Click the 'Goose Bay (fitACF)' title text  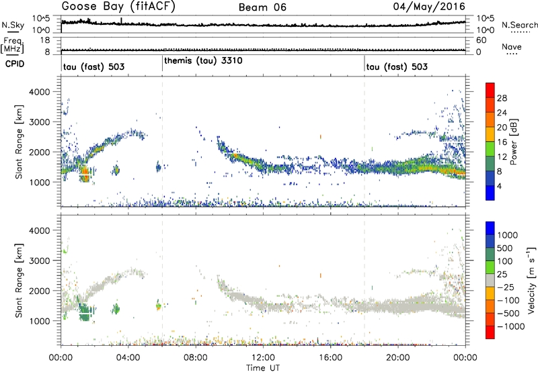118,7
